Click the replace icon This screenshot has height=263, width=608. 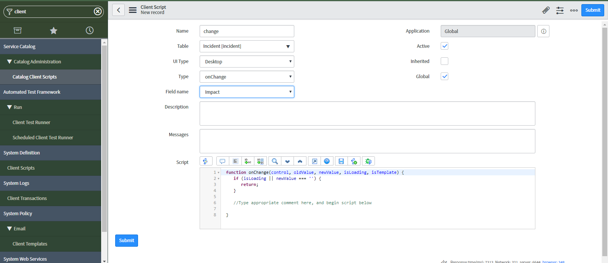[248, 161]
